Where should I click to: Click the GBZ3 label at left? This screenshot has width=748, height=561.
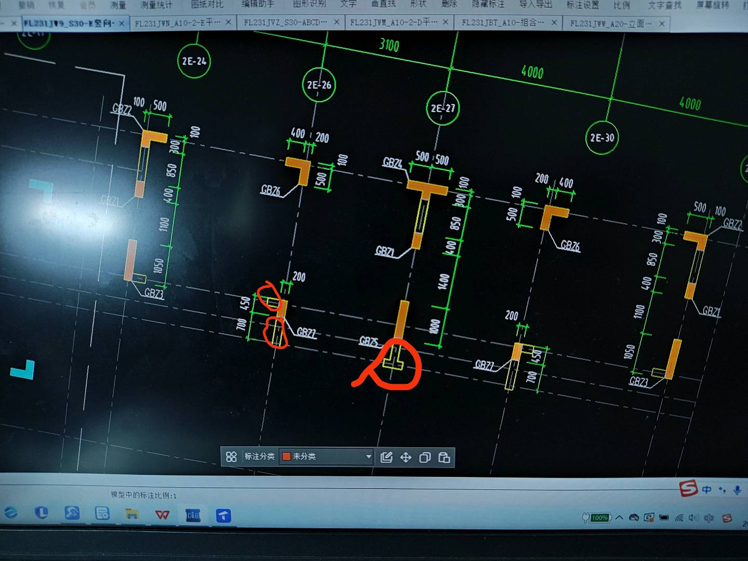(x=154, y=292)
